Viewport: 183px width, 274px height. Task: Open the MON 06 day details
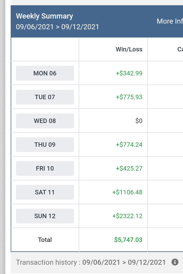[x=45, y=73]
